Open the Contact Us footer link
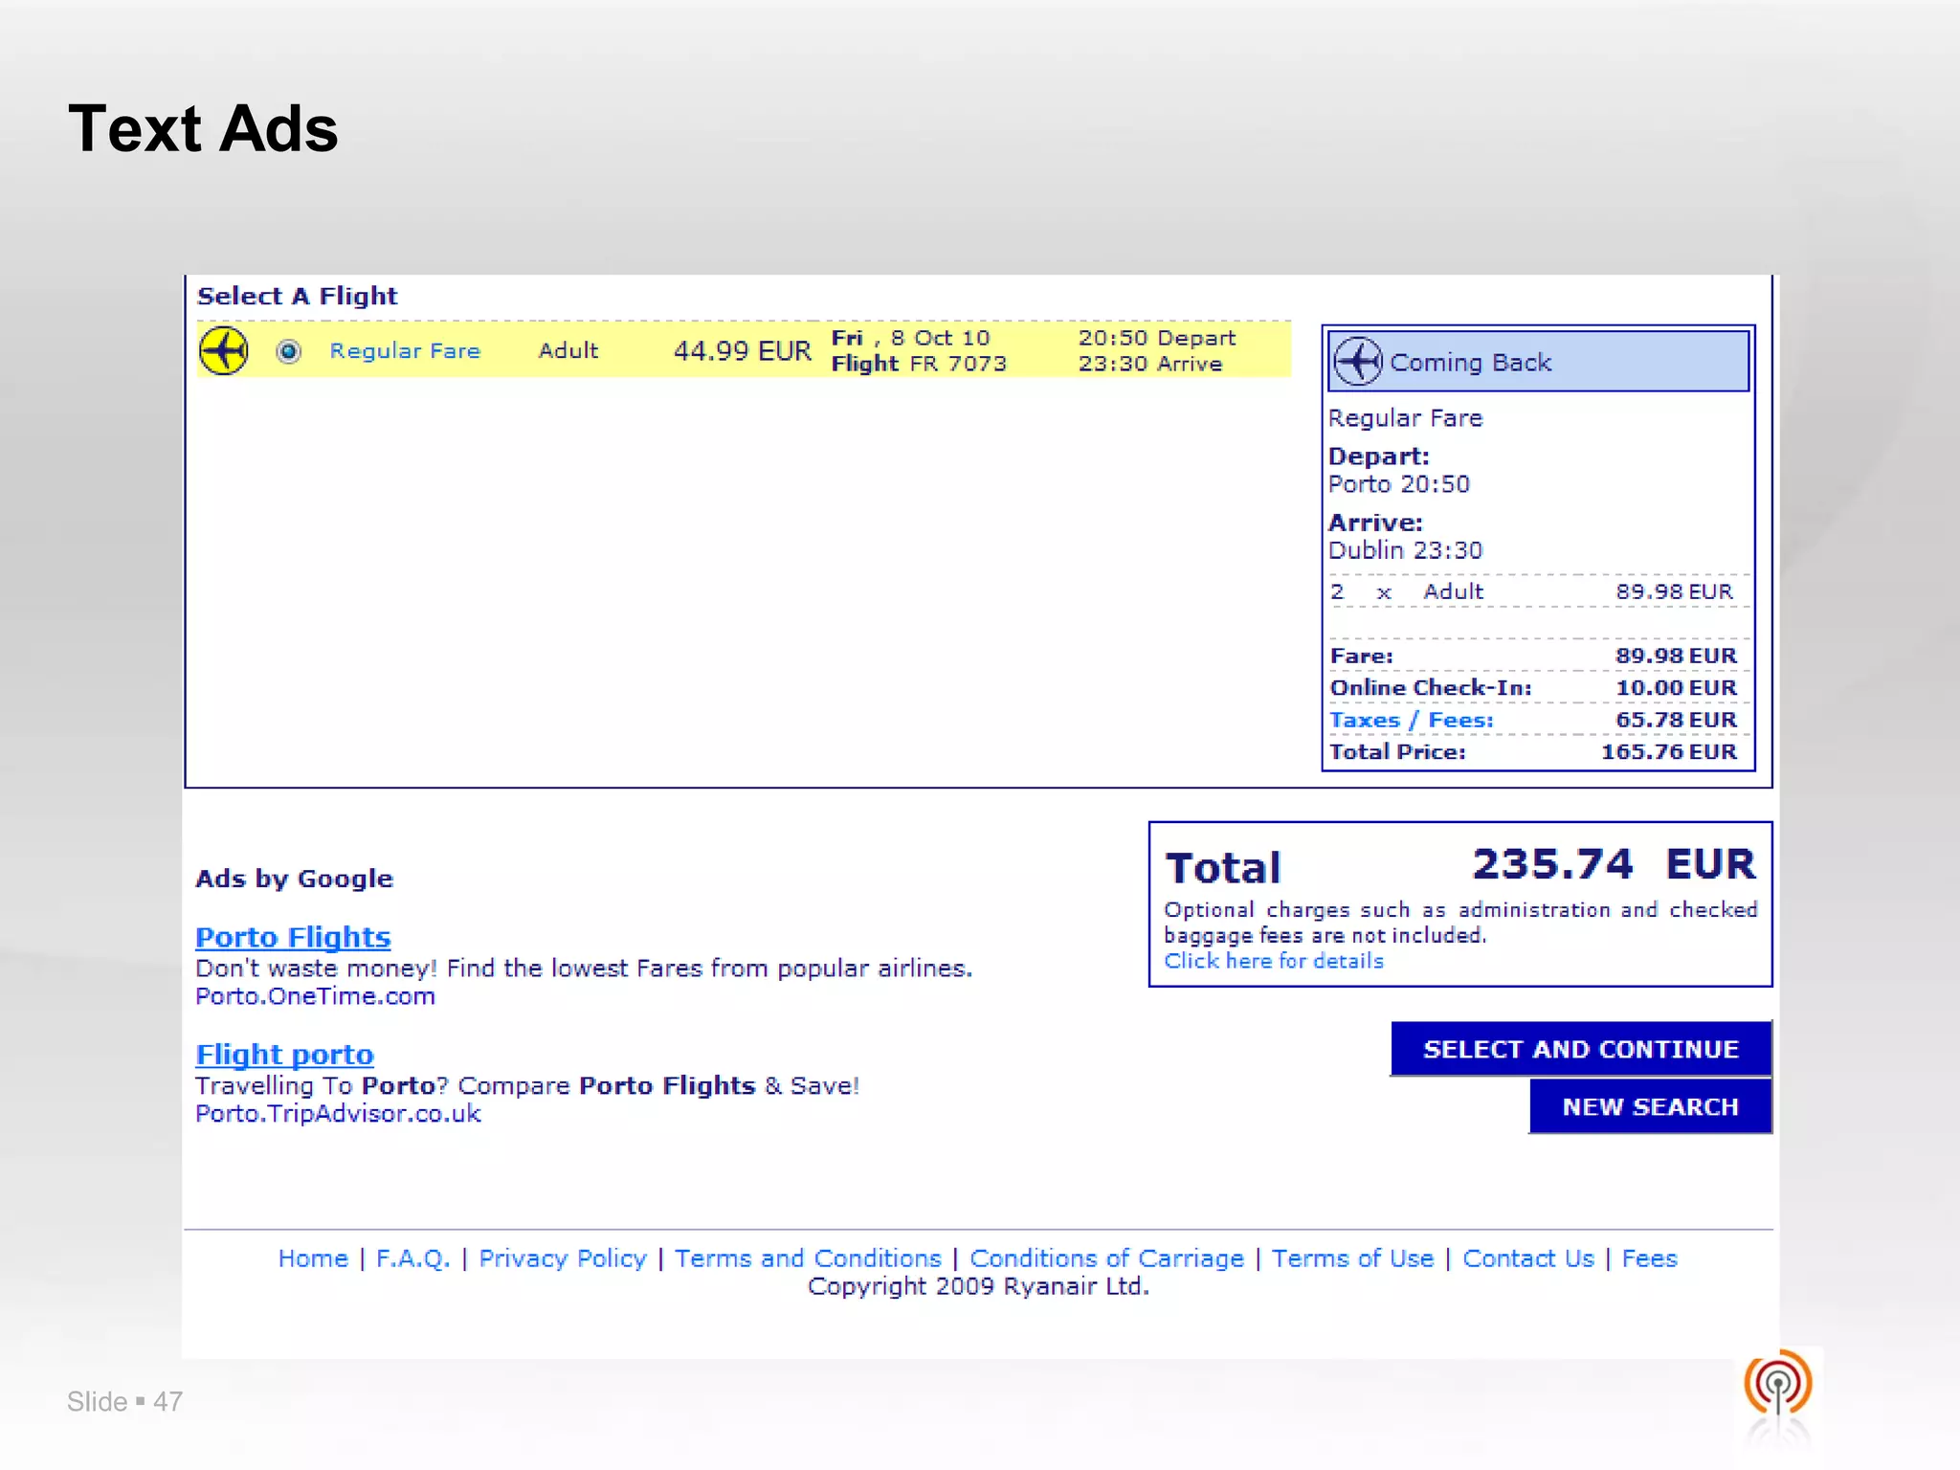This screenshot has height=1470, width=1960. coord(1528,1258)
